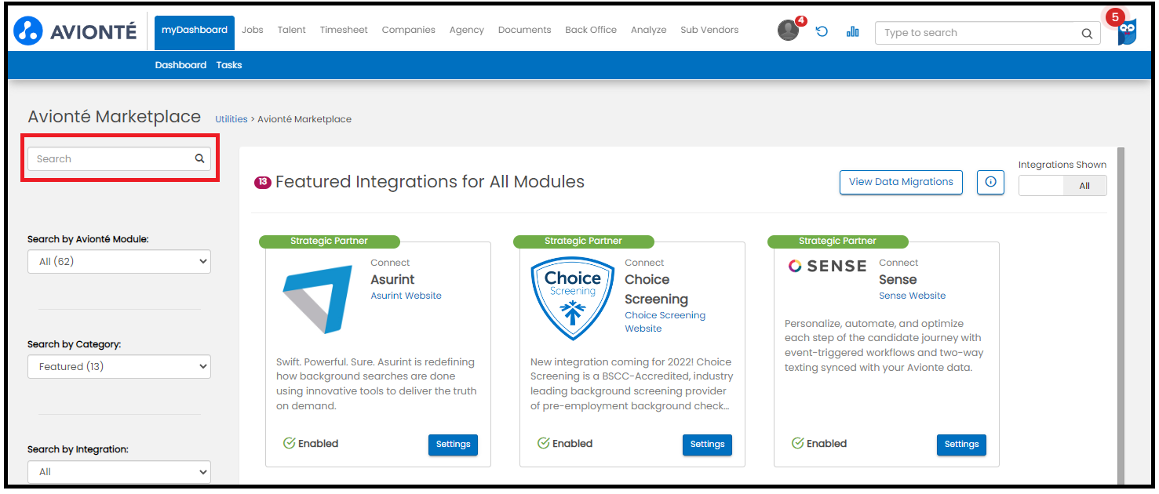Open the bar chart analytics icon
This screenshot has height=494, width=1159.
(853, 31)
